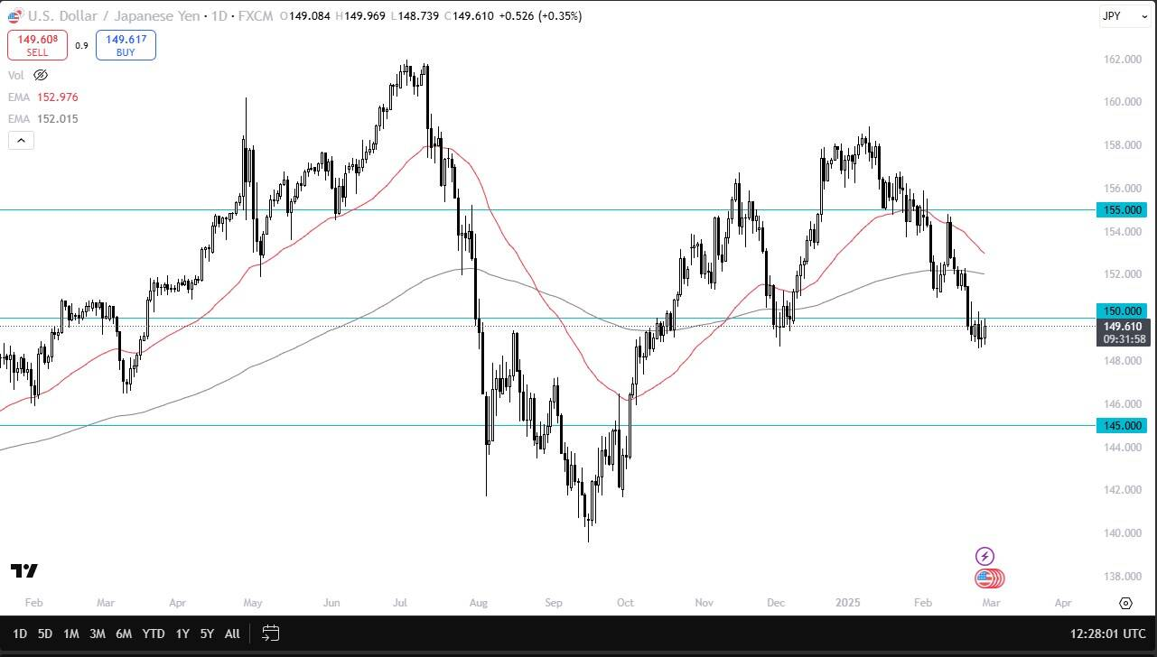This screenshot has width=1157, height=657.
Task: Click the U.S. flag symbol icon by title
Action: coord(14,15)
